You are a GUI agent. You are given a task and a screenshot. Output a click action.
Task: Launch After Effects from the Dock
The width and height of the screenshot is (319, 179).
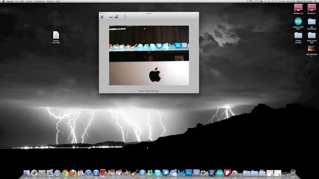[x=196, y=173]
